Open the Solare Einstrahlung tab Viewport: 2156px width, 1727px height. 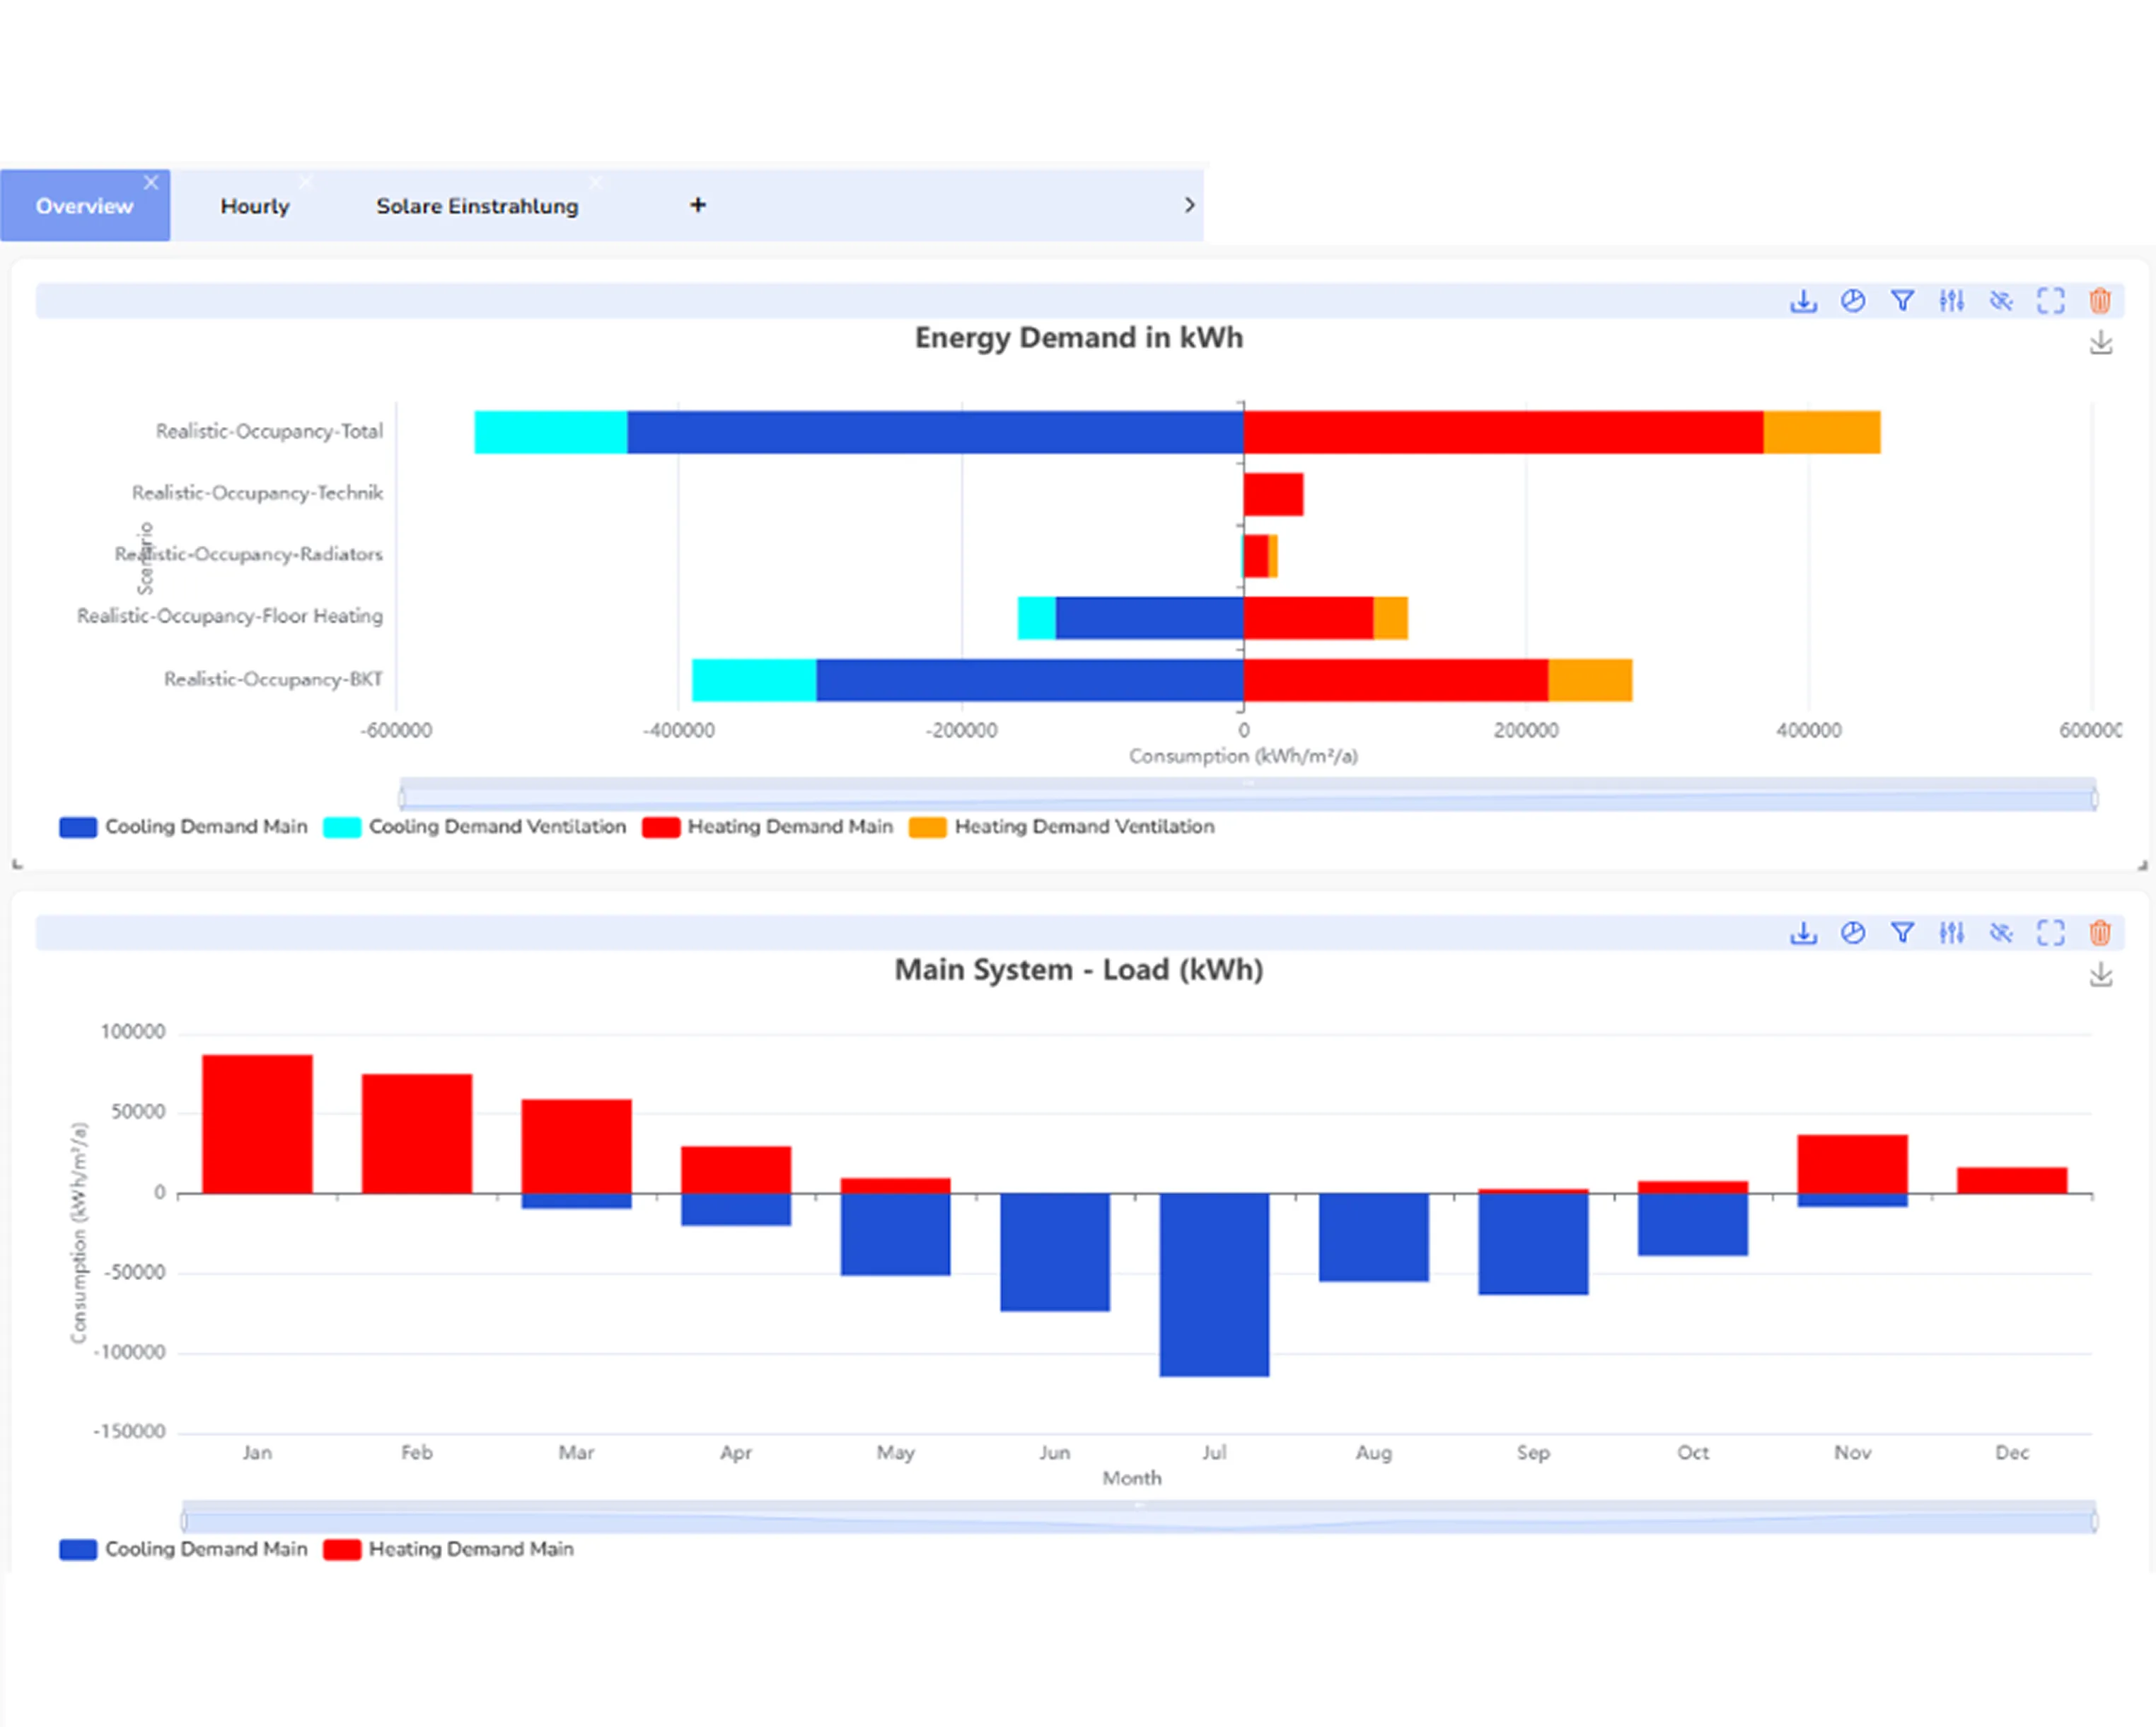(x=477, y=206)
